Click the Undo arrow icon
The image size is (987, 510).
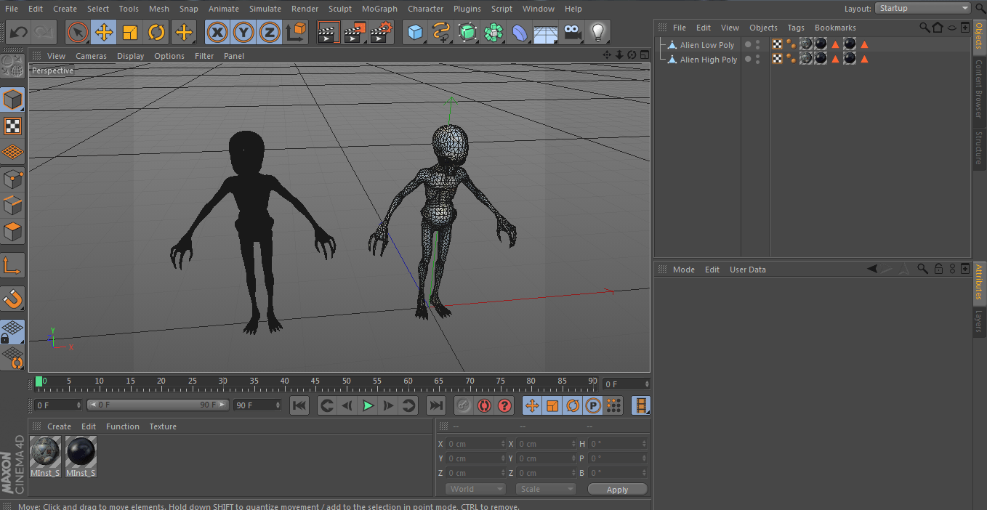point(18,33)
